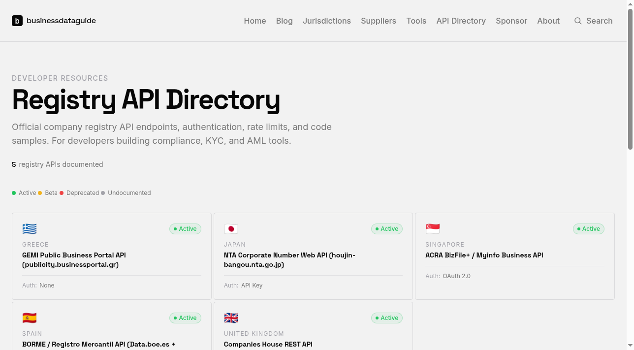The width and height of the screenshot is (634, 350).
Task: Select API Directory in navigation
Action: click(x=461, y=21)
